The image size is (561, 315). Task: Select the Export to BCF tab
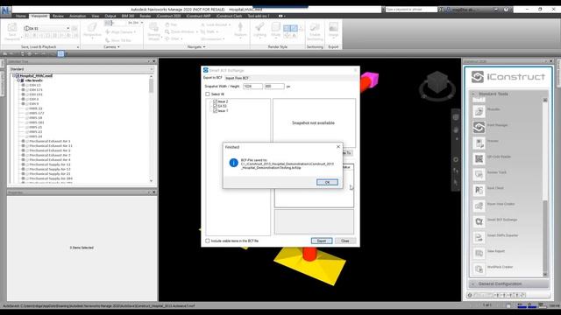212,78
